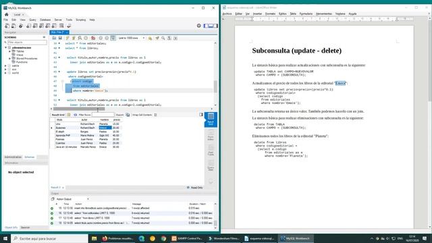Image resolution: width=432 pixels, height=243 pixels.
Task: Open the object inspector icon in main toolbar
Action: [x=21, y=26]
